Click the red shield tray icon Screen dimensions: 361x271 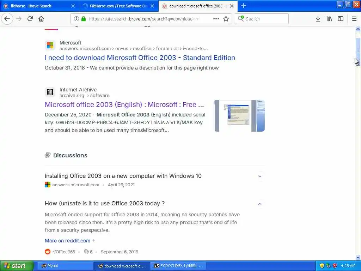click(x=335, y=266)
